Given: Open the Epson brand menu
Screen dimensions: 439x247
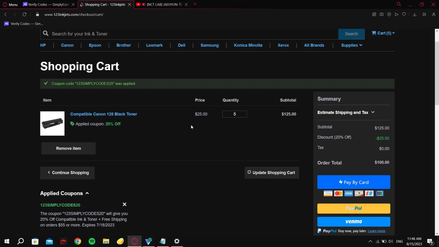Looking at the screenshot, I should [x=95, y=45].
